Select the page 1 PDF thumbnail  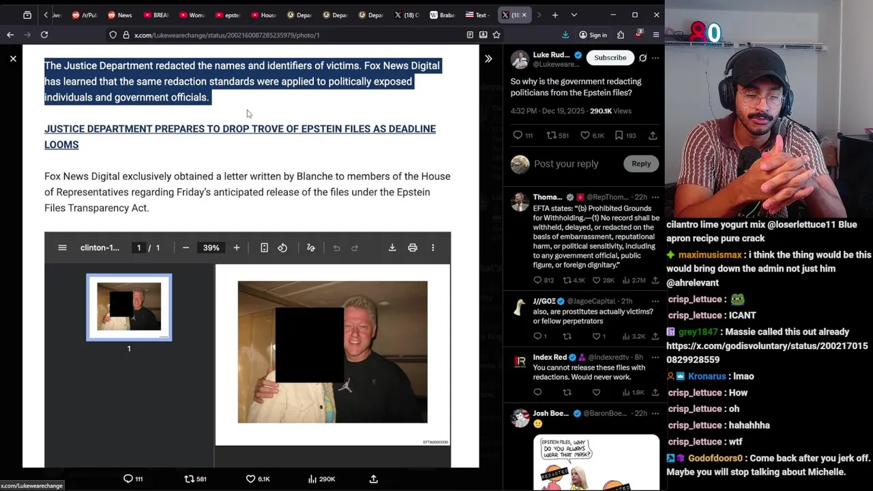(x=129, y=307)
